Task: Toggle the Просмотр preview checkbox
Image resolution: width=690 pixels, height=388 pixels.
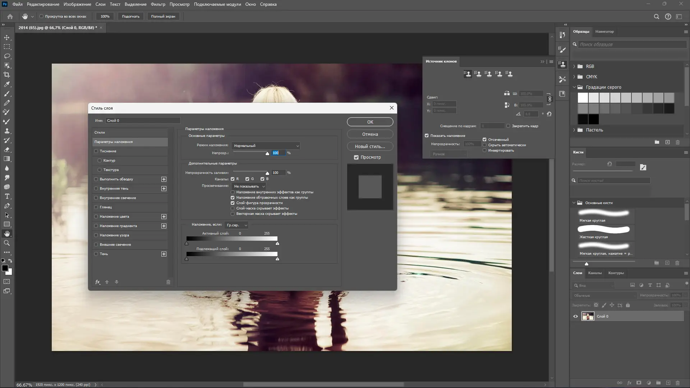Action: click(356, 157)
